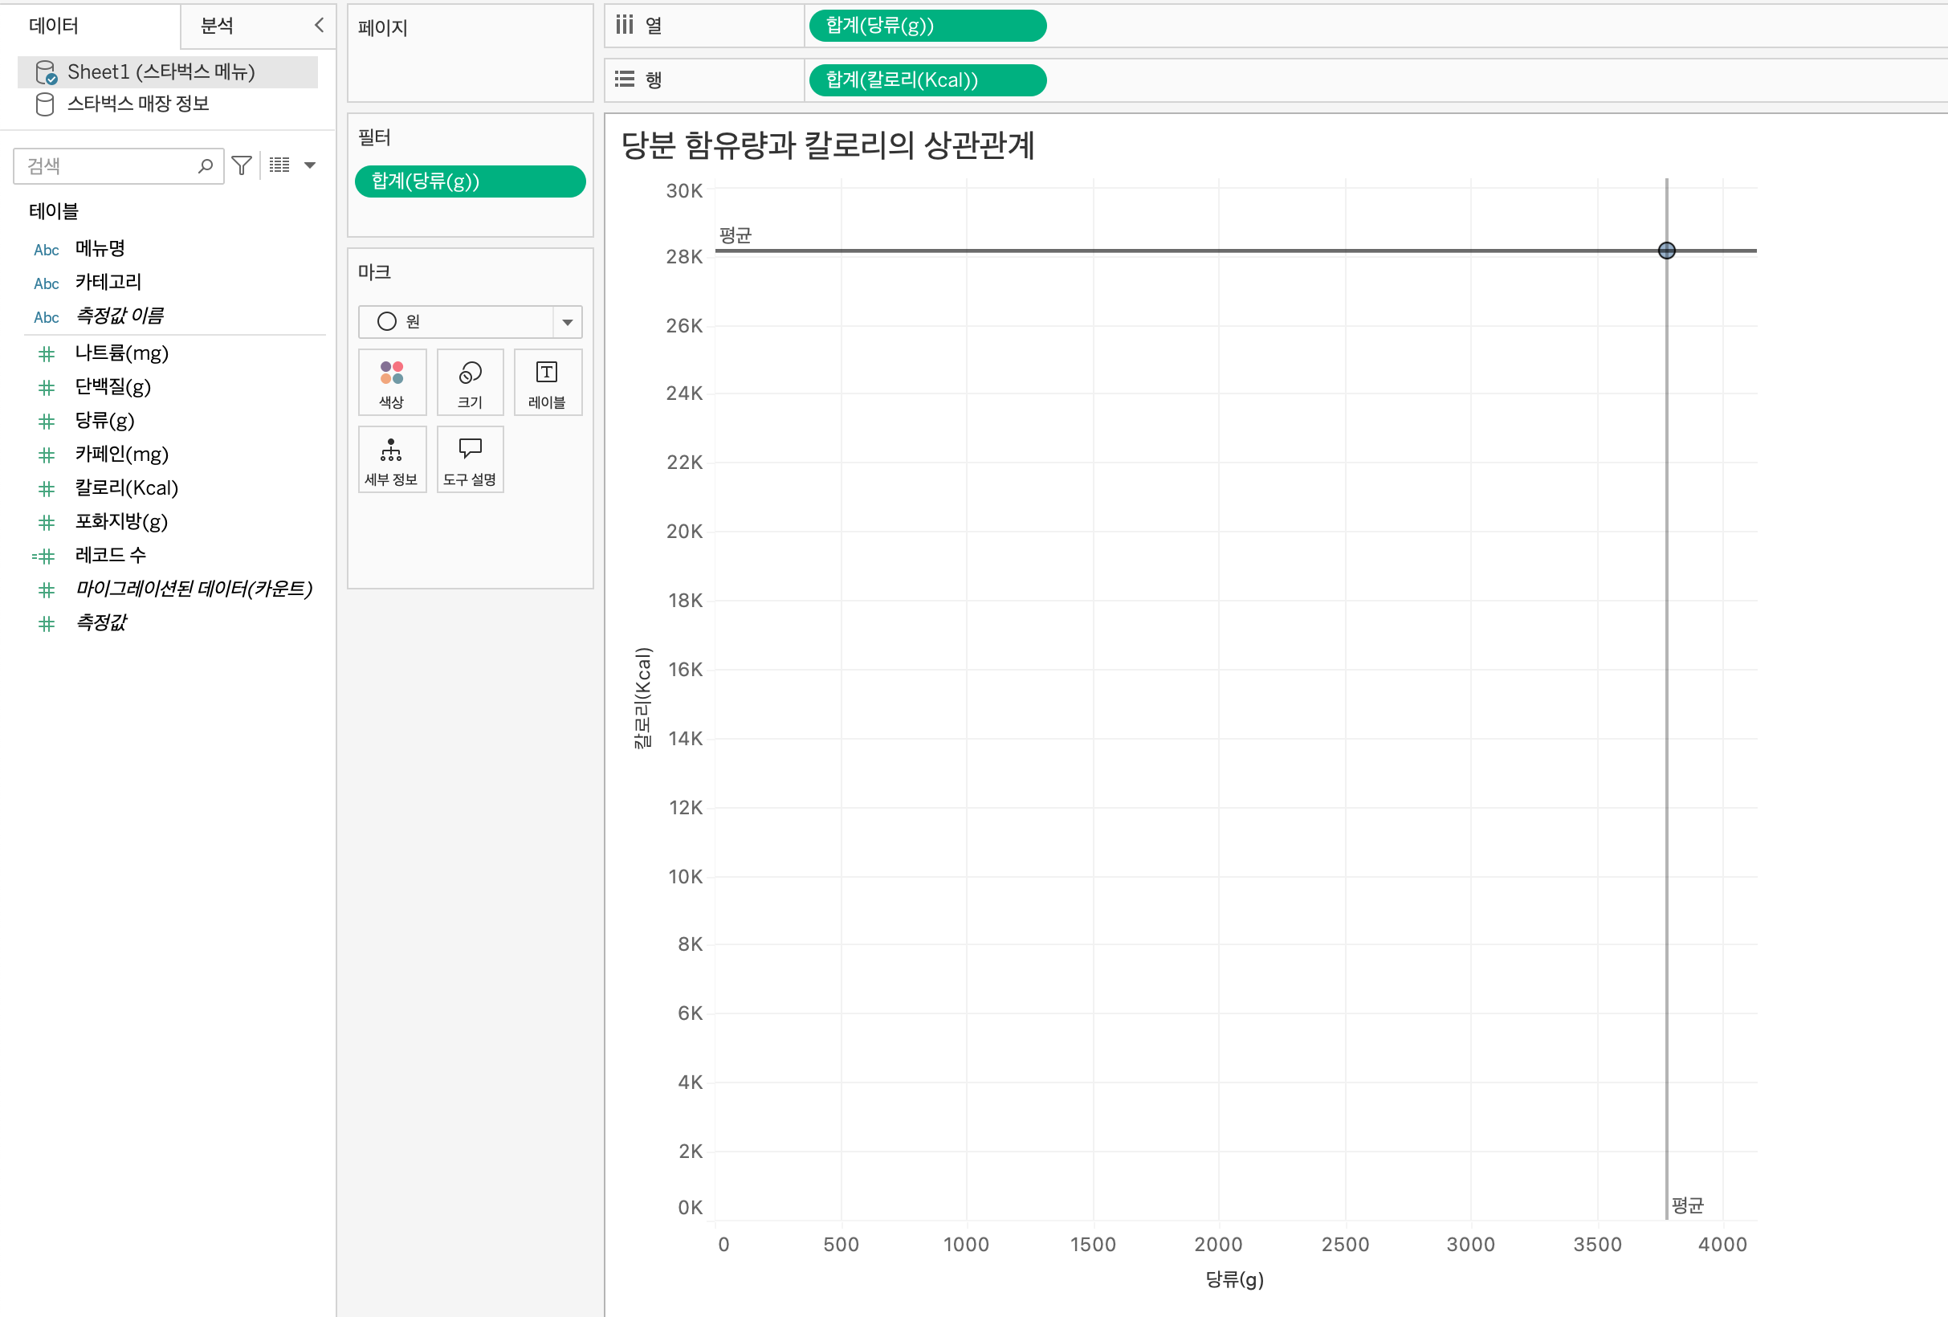This screenshot has width=1948, height=1317.
Task: Click the Detail (세부 정보) marks card
Action: tap(391, 459)
